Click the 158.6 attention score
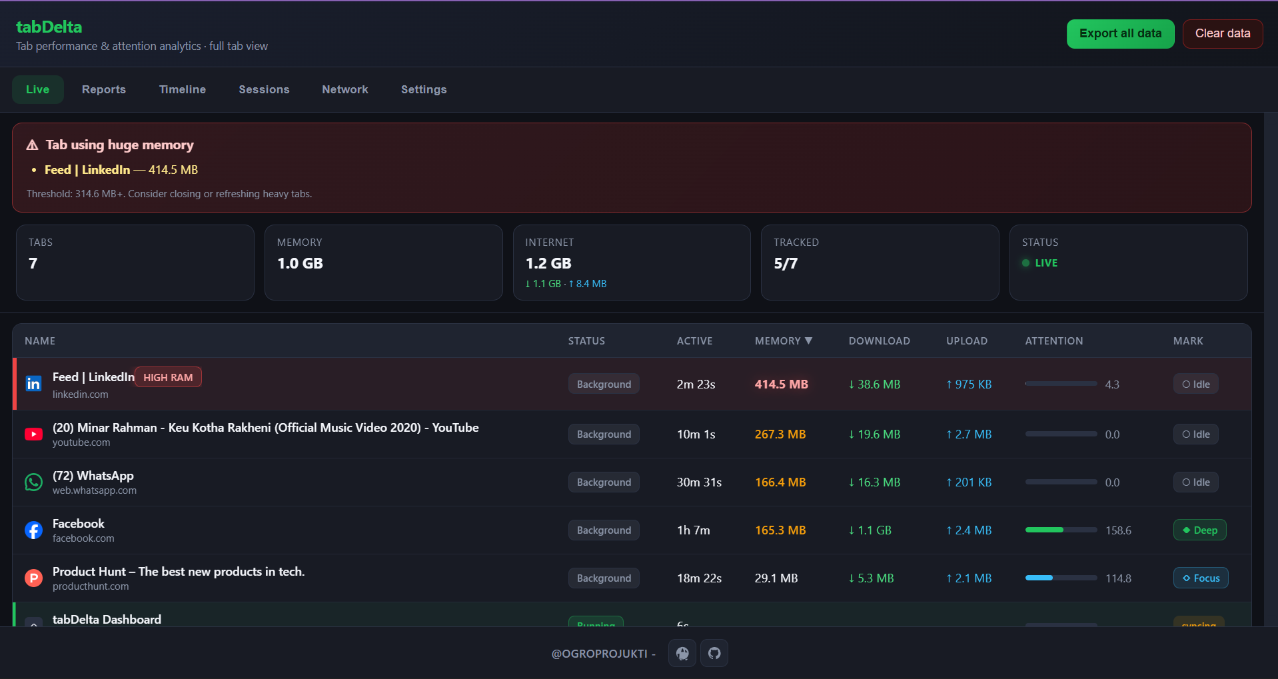1278x679 pixels. (x=1118, y=530)
